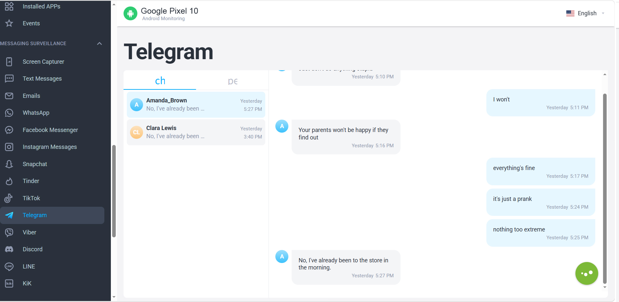Click the sidebar vertical scrollbar thumb
The width and height of the screenshot is (619, 302).
(x=114, y=191)
